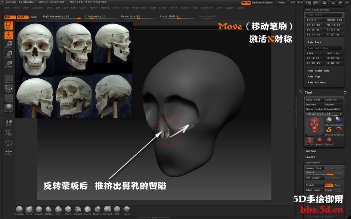Toggle L.Sym local symmetry
This screenshot has width=351, height=219.
(x=9, y=152)
